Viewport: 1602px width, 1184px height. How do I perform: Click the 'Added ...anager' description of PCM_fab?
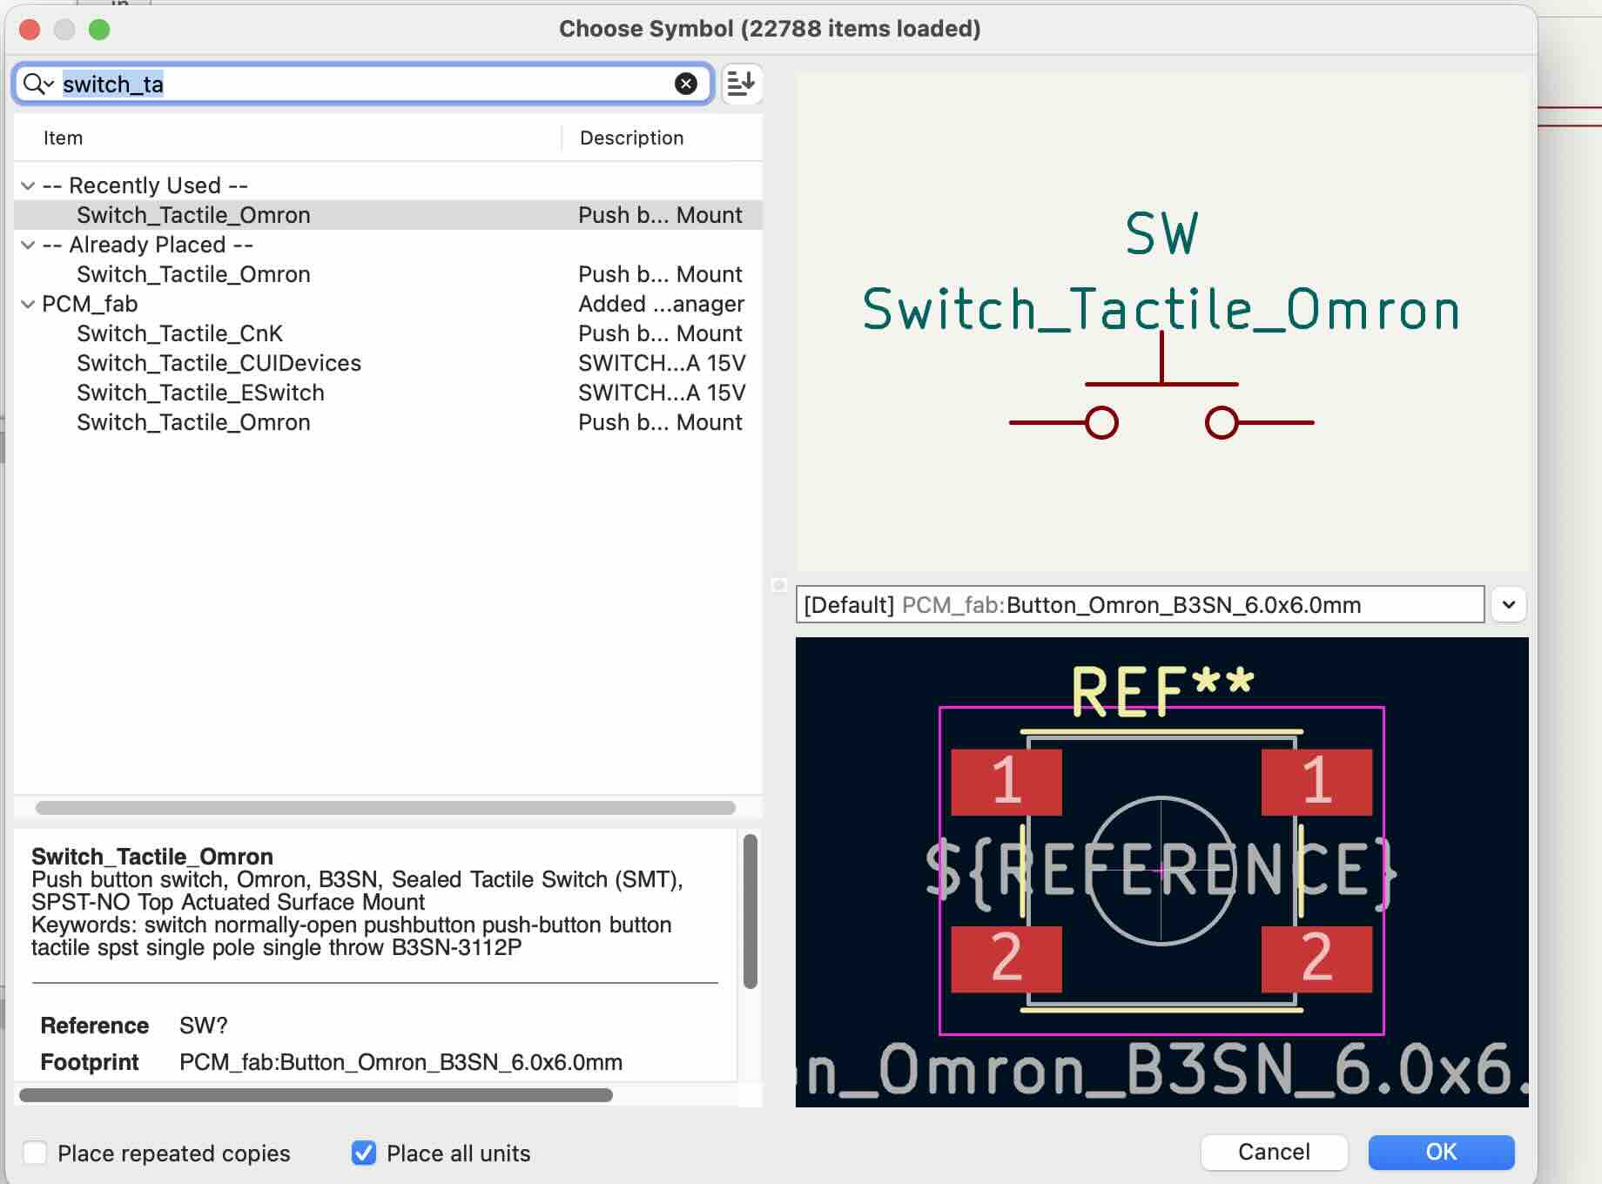[x=662, y=304]
